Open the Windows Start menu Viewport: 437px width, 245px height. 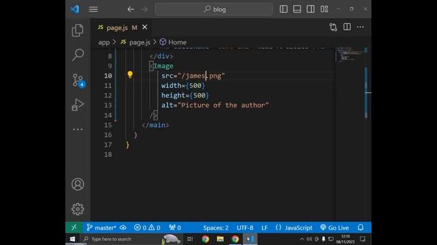tap(72, 239)
